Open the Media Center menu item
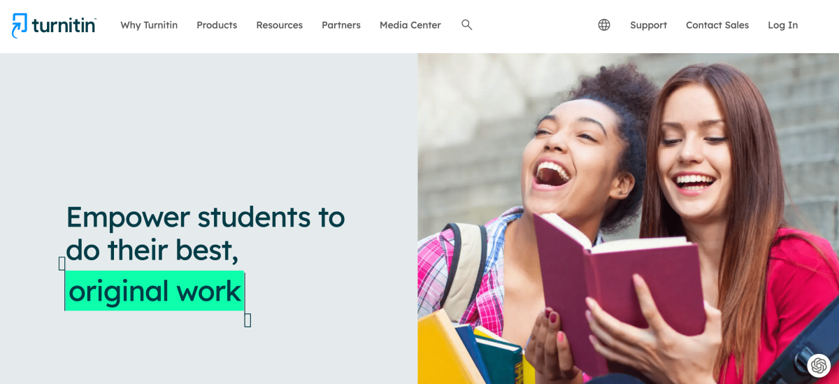This screenshot has height=384, width=839. click(410, 25)
